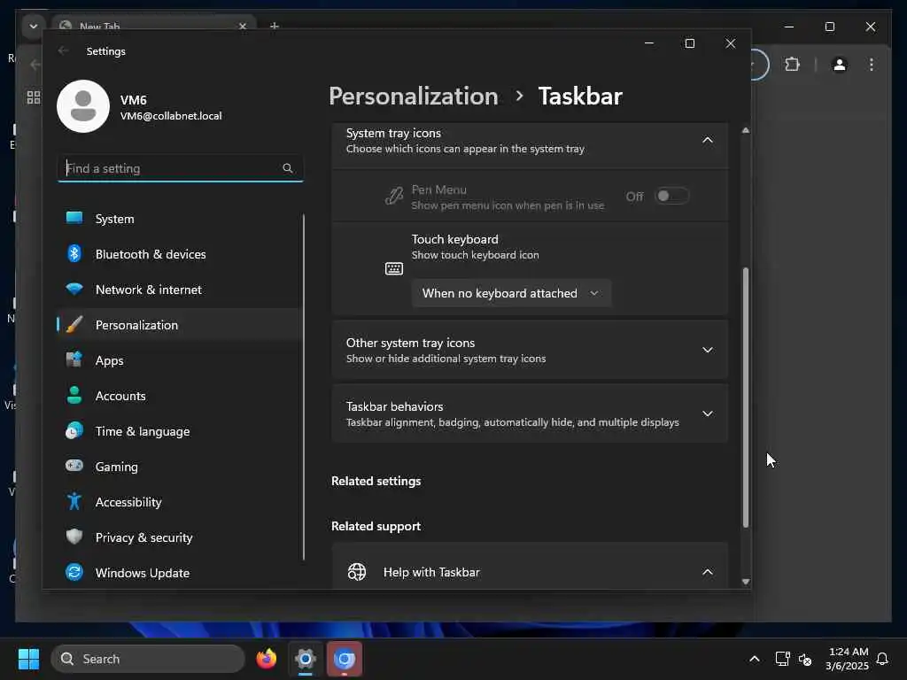The width and height of the screenshot is (907, 680).
Task: Open Apps settings category
Action: (179, 360)
